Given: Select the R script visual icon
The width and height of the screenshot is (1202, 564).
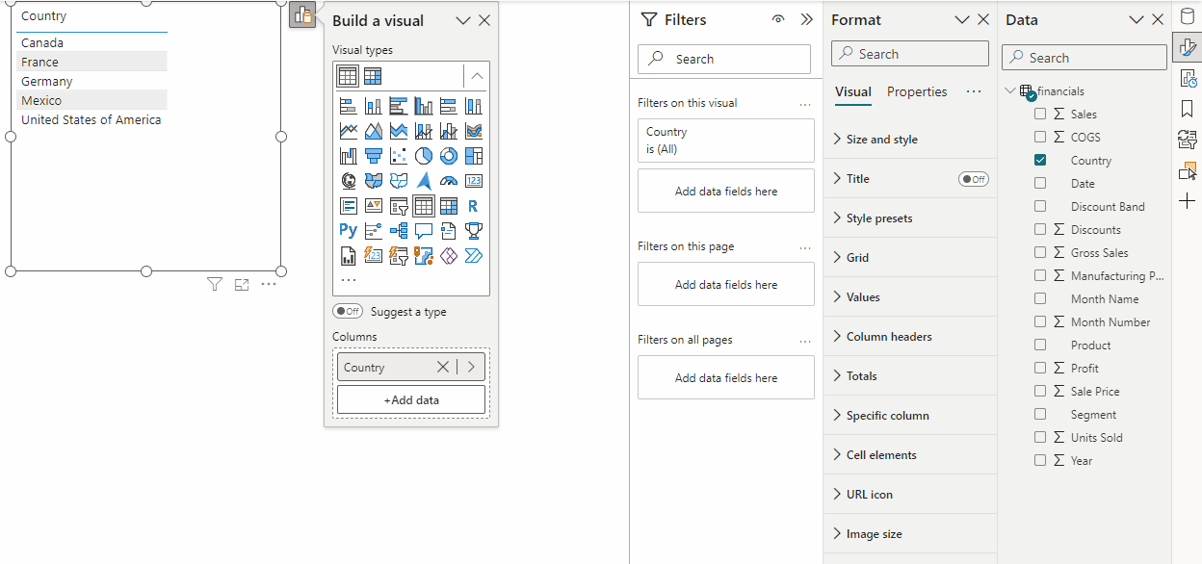Looking at the screenshot, I should click(473, 206).
